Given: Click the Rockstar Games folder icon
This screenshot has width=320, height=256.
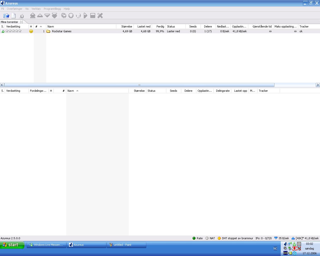Looking at the screenshot, I should coord(48,31).
